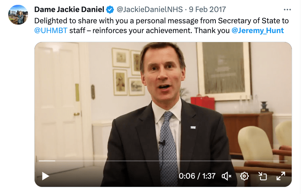Click the Dame Jackie Daniel display name
The width and height of the screenshot is (303, 194).
click(69, 9)
